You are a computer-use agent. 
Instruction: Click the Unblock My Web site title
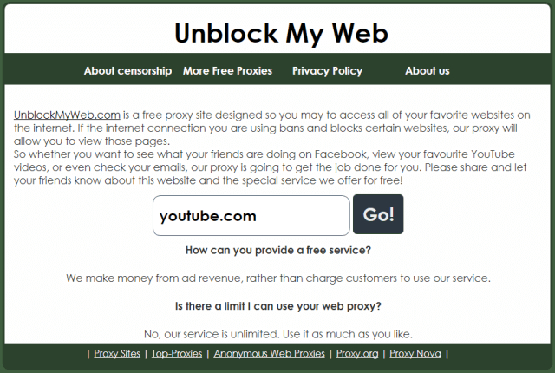[x=281, y=33]
